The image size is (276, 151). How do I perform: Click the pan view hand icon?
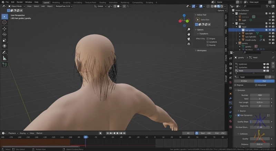click(x=189, y=34)
